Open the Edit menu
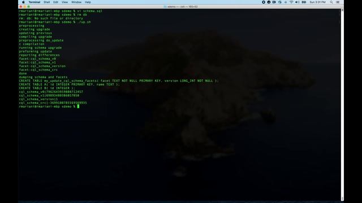Image resolution: width=362 pixels, height=203 pixels. click(55, 2)
